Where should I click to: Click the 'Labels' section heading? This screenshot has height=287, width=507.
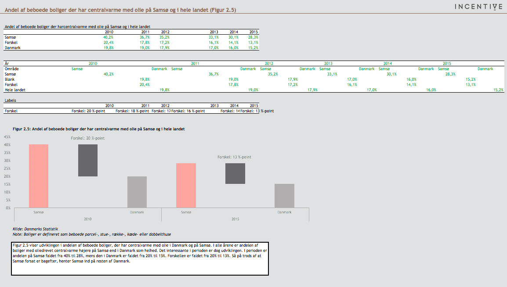tap(10, 100)
